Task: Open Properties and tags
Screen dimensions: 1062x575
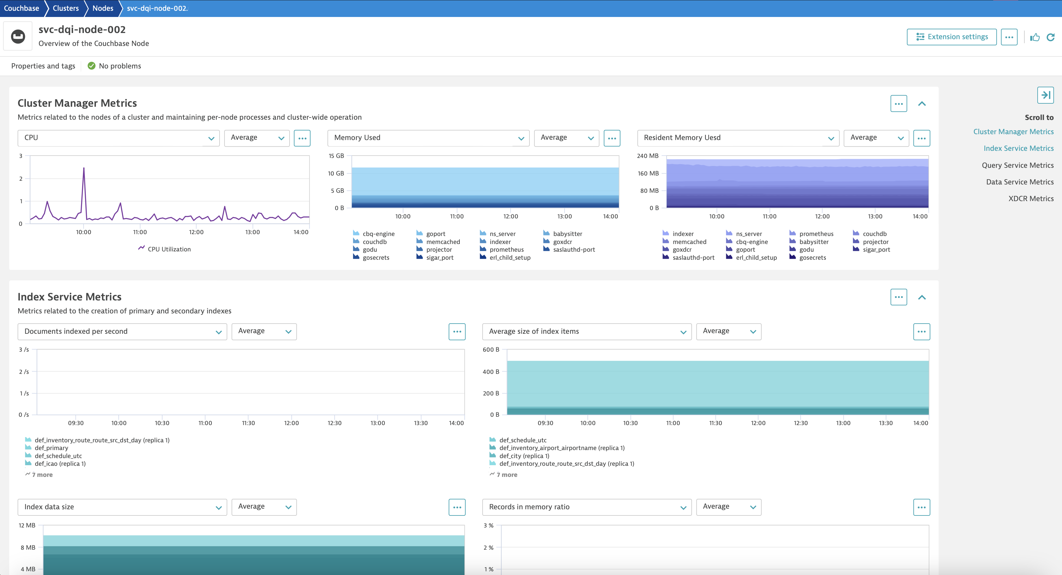Action: point(43,66)
